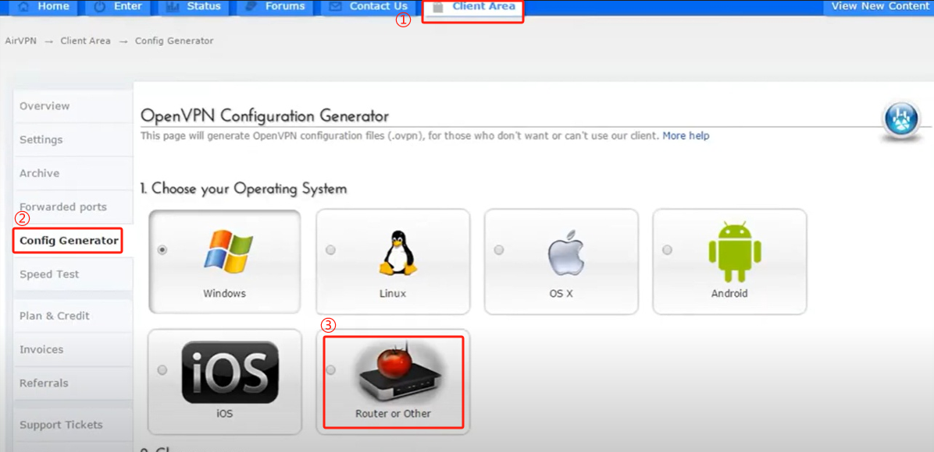Open the Contact Us tab
Screen dimensions: 934x452
coord(368,7)
